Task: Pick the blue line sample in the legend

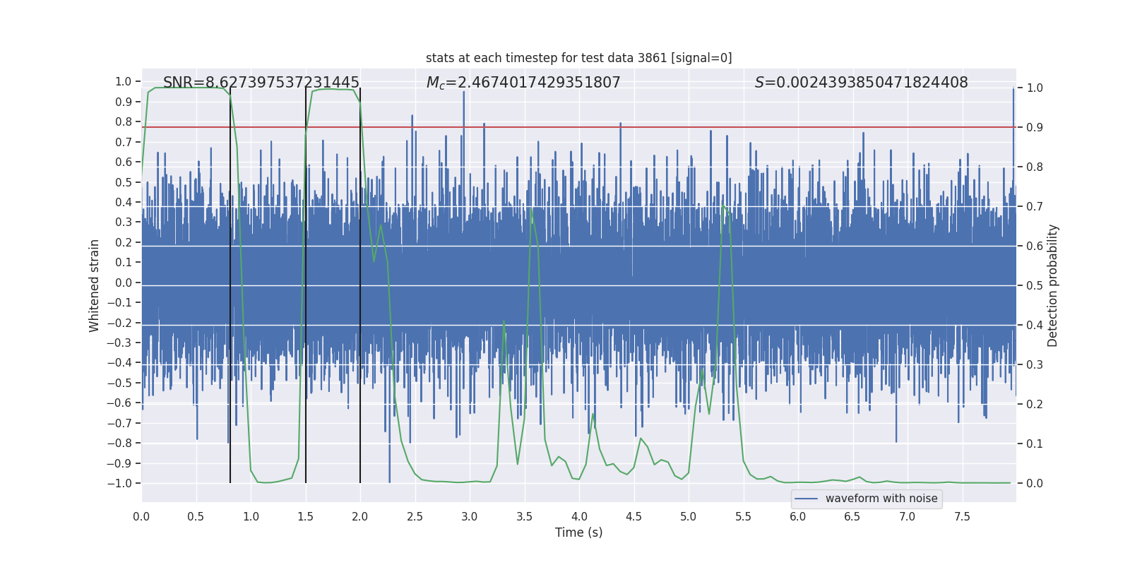Action: [x=807, y=499]
